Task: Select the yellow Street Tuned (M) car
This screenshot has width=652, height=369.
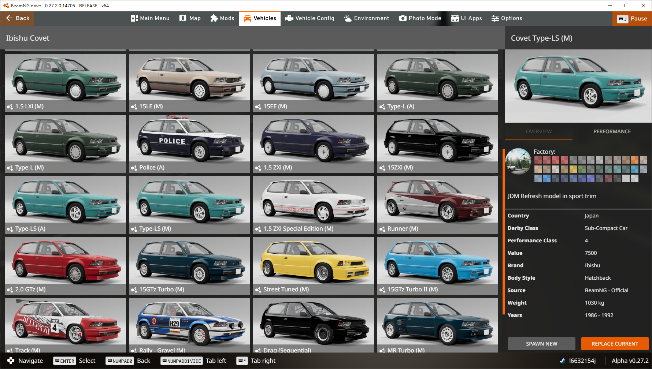Action: coord(313,265)
